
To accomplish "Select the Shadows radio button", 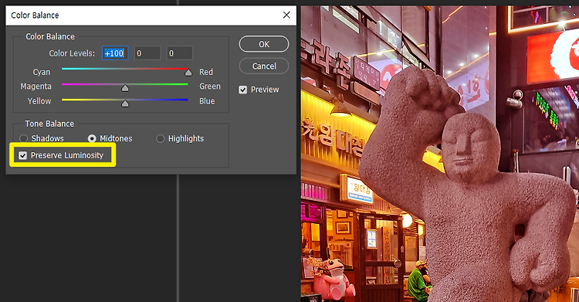I will click(24, 138).
